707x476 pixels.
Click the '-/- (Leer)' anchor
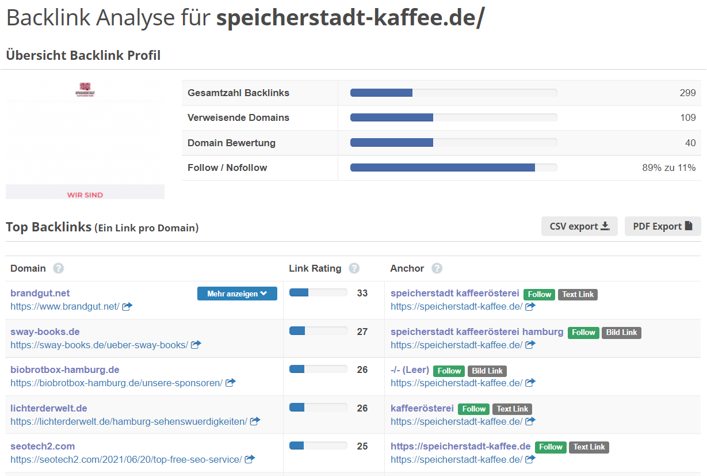tap(410, 370)
